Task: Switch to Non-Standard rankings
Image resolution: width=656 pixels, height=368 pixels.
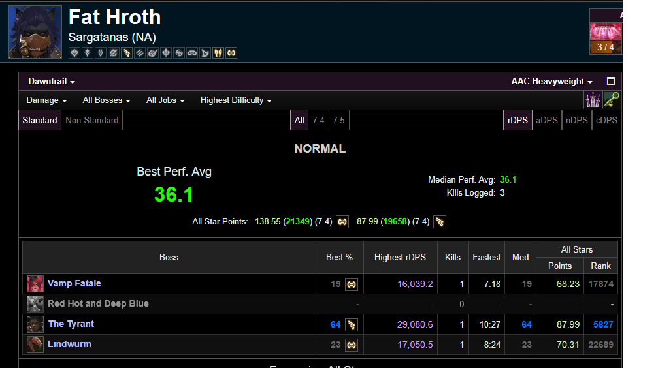Action: 92,120
